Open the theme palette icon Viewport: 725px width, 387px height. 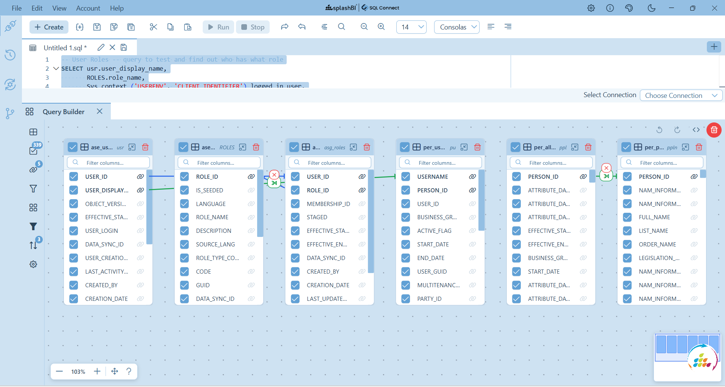[x=629, y=8]
